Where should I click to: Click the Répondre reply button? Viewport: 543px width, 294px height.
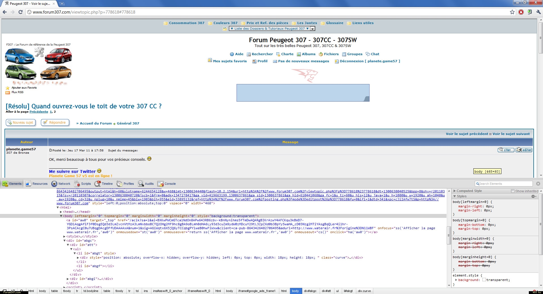pyautogui.click(x=55, y=123)
